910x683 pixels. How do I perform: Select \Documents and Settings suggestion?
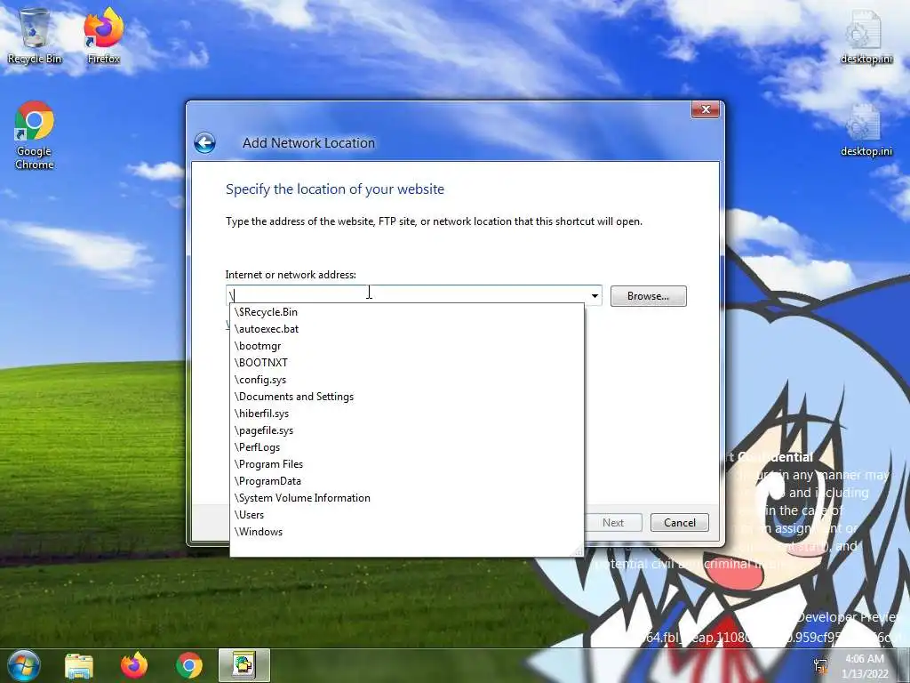(x=407, y=396)
